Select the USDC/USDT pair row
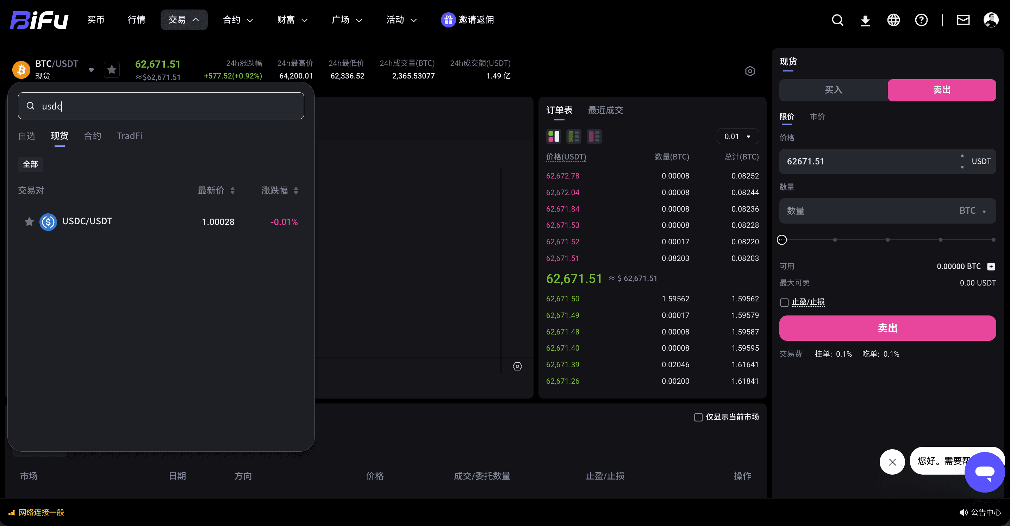 [161, 222]
